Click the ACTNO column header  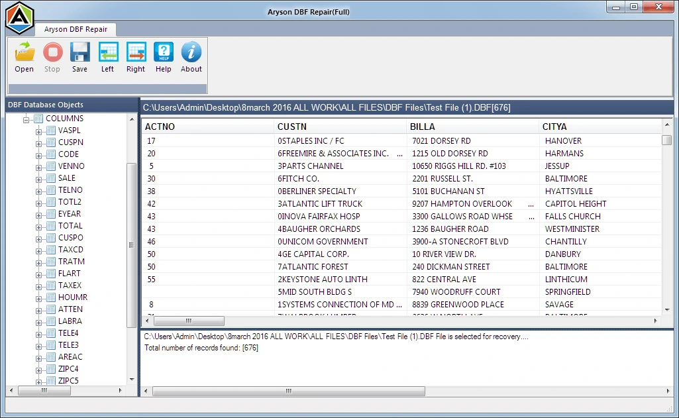(208, 127)
